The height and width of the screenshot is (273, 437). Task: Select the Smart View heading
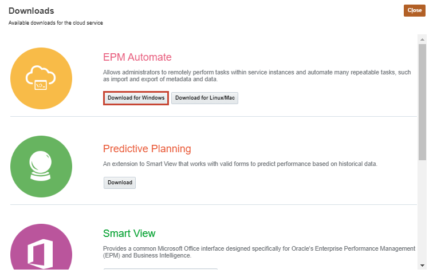click(x=129, y=234)
